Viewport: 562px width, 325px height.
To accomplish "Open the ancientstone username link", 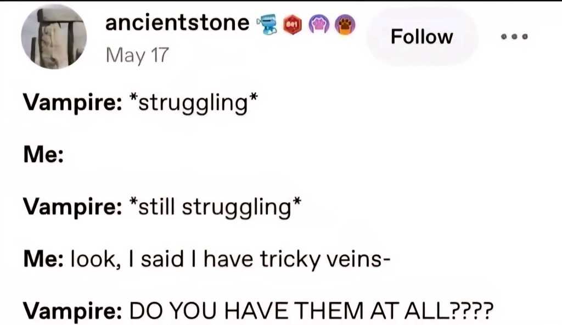I will 177,23.
